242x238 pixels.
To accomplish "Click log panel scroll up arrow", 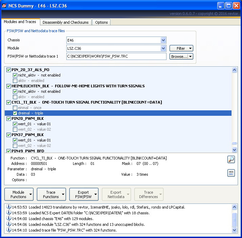I will click(234, 207).
